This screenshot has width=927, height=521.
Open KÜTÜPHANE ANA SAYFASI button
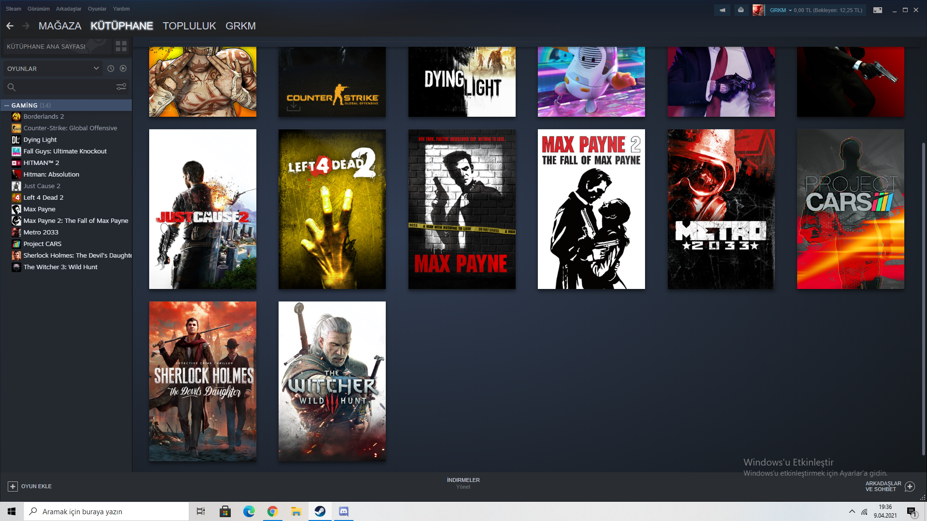coord(57,46)
